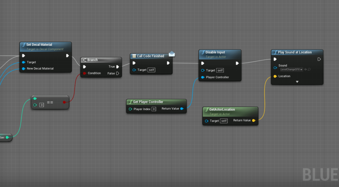The image size is (339, 187).
Task: Click the Sound input pin on Play Sound
Action: (275, 68)
